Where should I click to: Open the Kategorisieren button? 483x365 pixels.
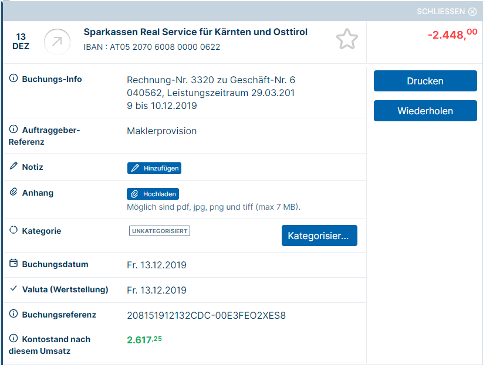(x=319, y=236)
